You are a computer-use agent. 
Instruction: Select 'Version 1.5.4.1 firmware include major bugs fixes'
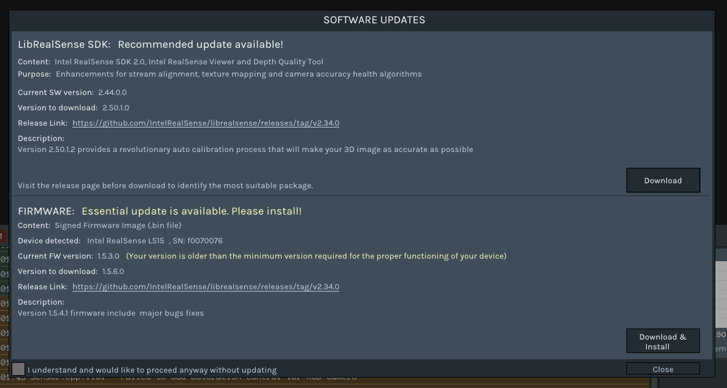pos(111,313)
